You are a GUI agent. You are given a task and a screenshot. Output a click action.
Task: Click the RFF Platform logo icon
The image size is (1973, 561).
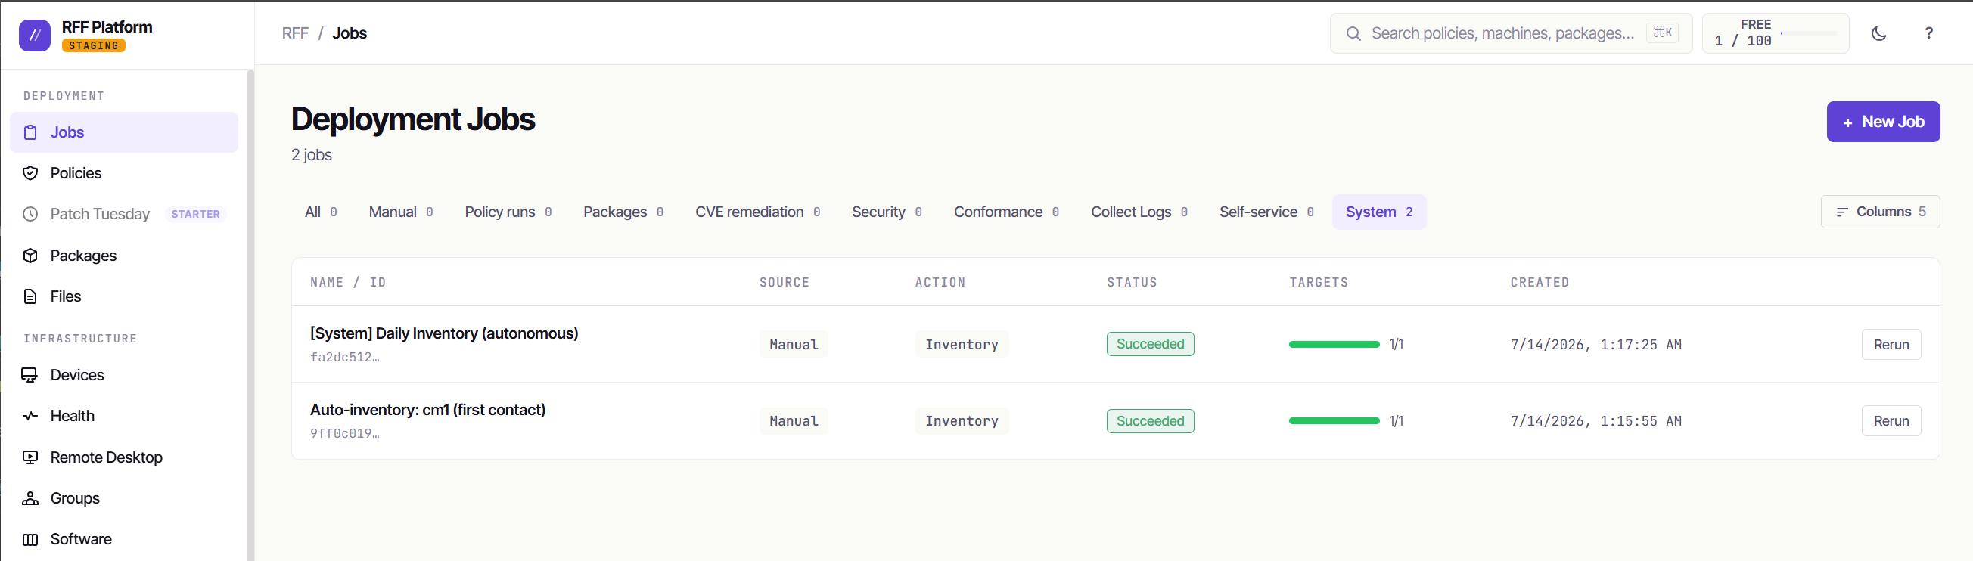pyautogui.click(x=35, y=36)
